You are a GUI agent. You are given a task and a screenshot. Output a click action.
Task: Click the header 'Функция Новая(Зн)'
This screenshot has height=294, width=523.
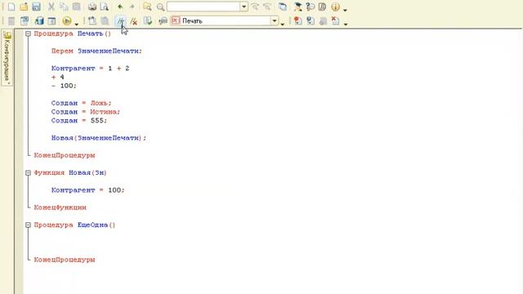point(70,172)
